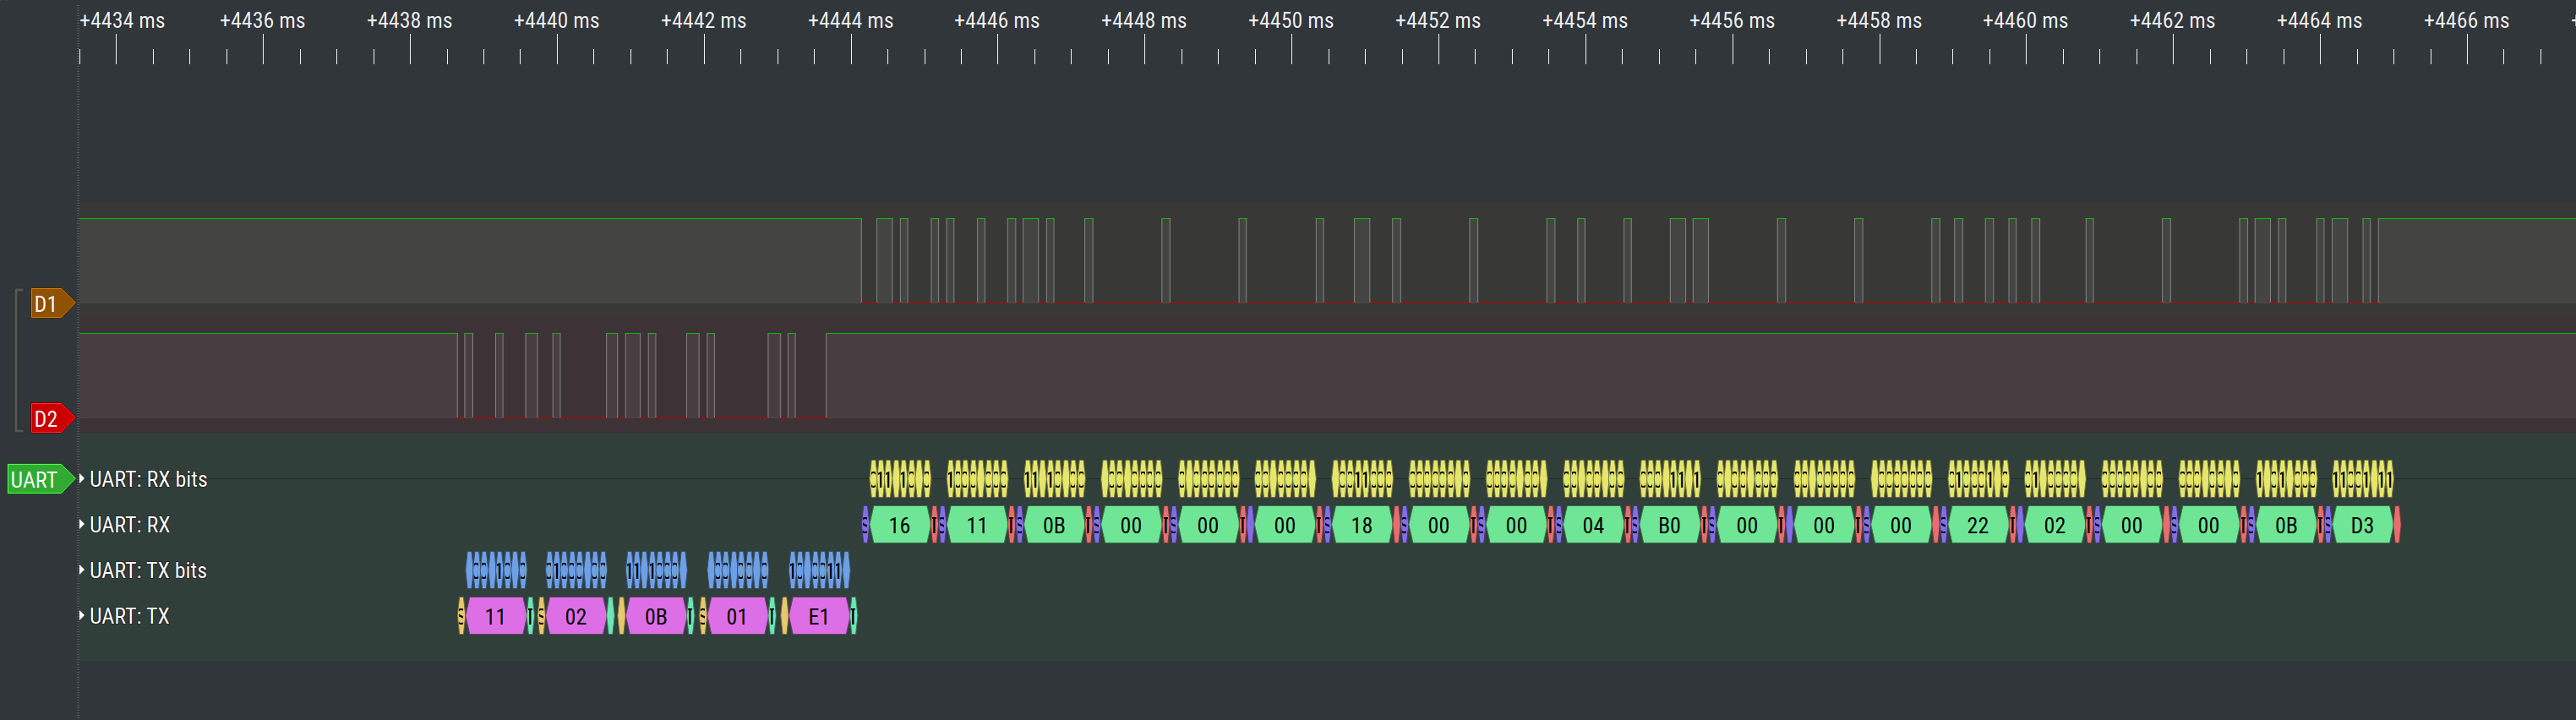Image resolution: width=2576 pixels, height=720 pixels.
Task: Select TX decoded byte E1
Action: click(x=819, y=616)
